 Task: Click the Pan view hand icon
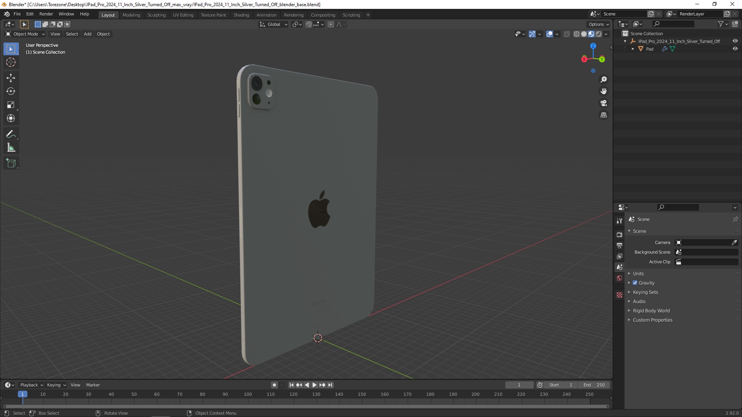(x=604, y=92)
